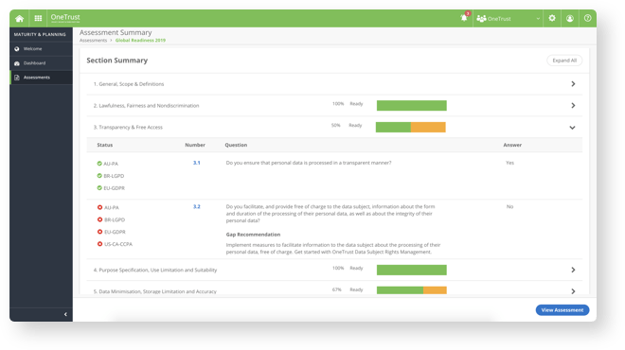The width and height of the screenshot is (625, 350).
Task: Click the Dashboard gauge icon in the sidebar
Action: tap(17, 63)
